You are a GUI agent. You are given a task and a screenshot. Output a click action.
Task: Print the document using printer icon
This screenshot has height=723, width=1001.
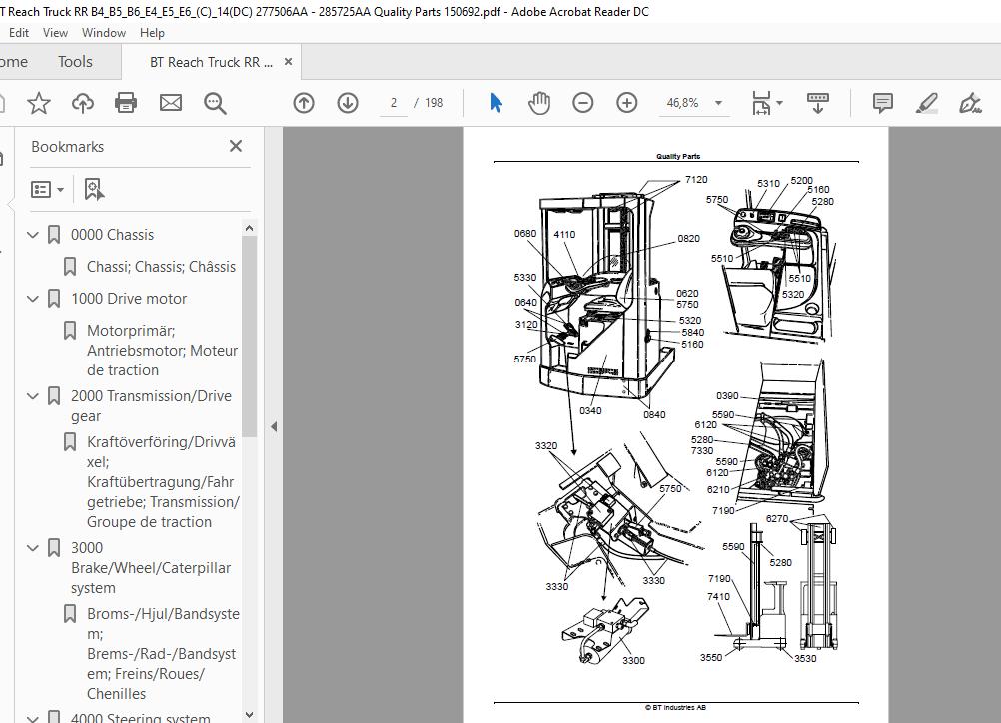(x=126, y=103)
